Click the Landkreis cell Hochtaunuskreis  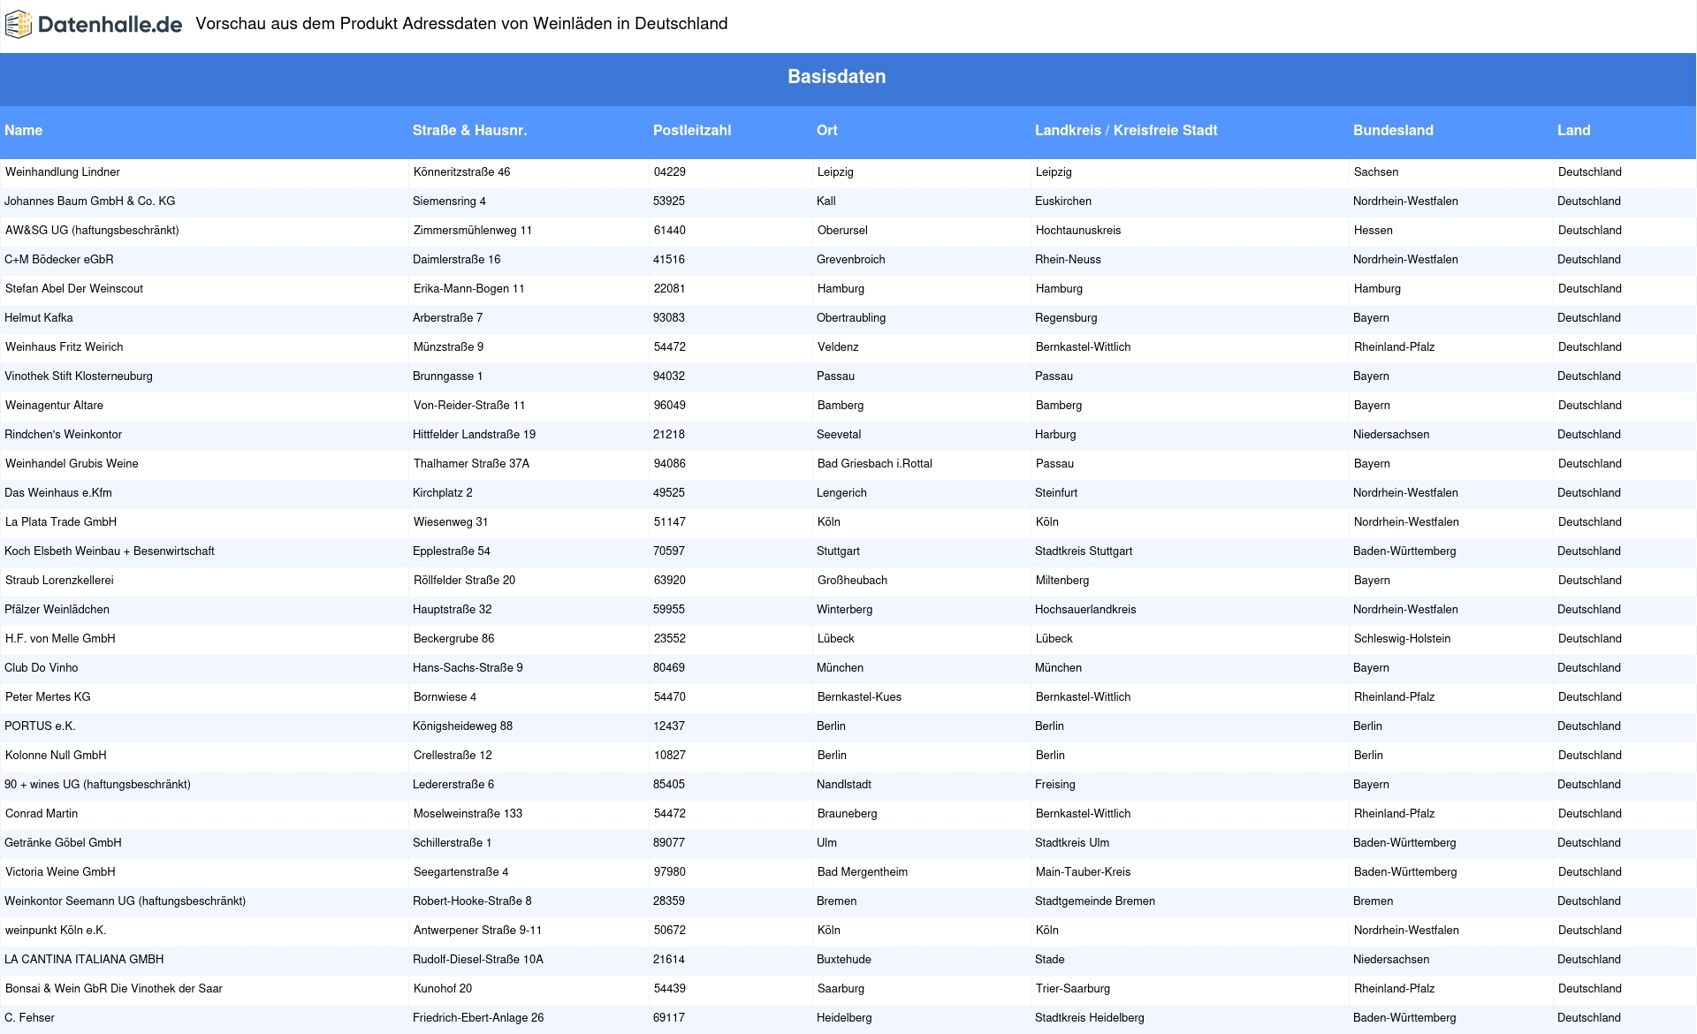click(x=1078, y=231)
